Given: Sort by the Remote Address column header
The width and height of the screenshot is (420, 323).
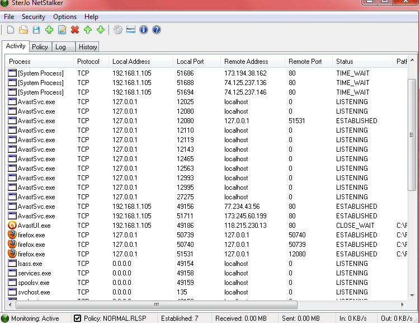Looking at the screenshot, I should (x=253, y=62).
